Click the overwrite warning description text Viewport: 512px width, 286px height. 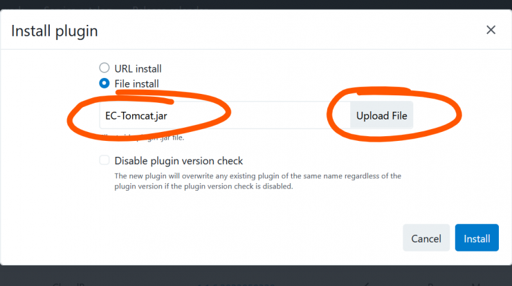[257, 181]
